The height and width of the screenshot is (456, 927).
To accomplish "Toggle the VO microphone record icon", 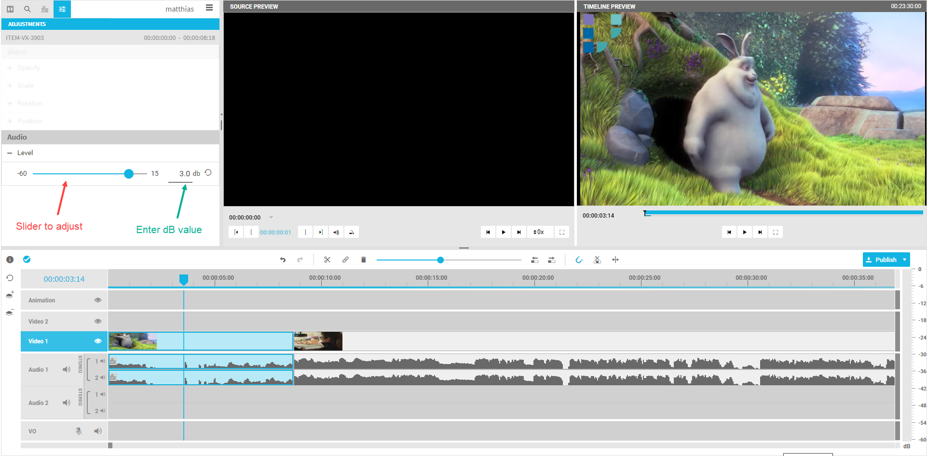I will click(79, 431).
